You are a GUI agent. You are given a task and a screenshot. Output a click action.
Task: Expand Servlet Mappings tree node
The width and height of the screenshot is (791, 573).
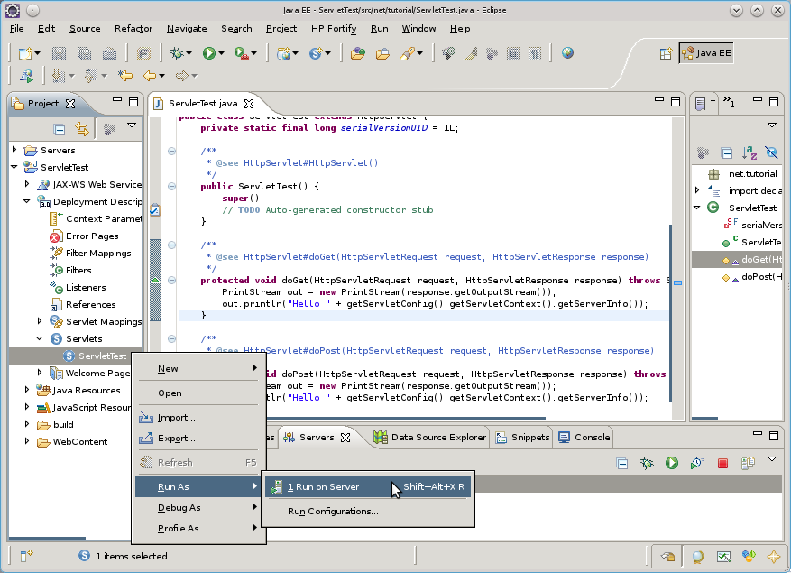40,321
